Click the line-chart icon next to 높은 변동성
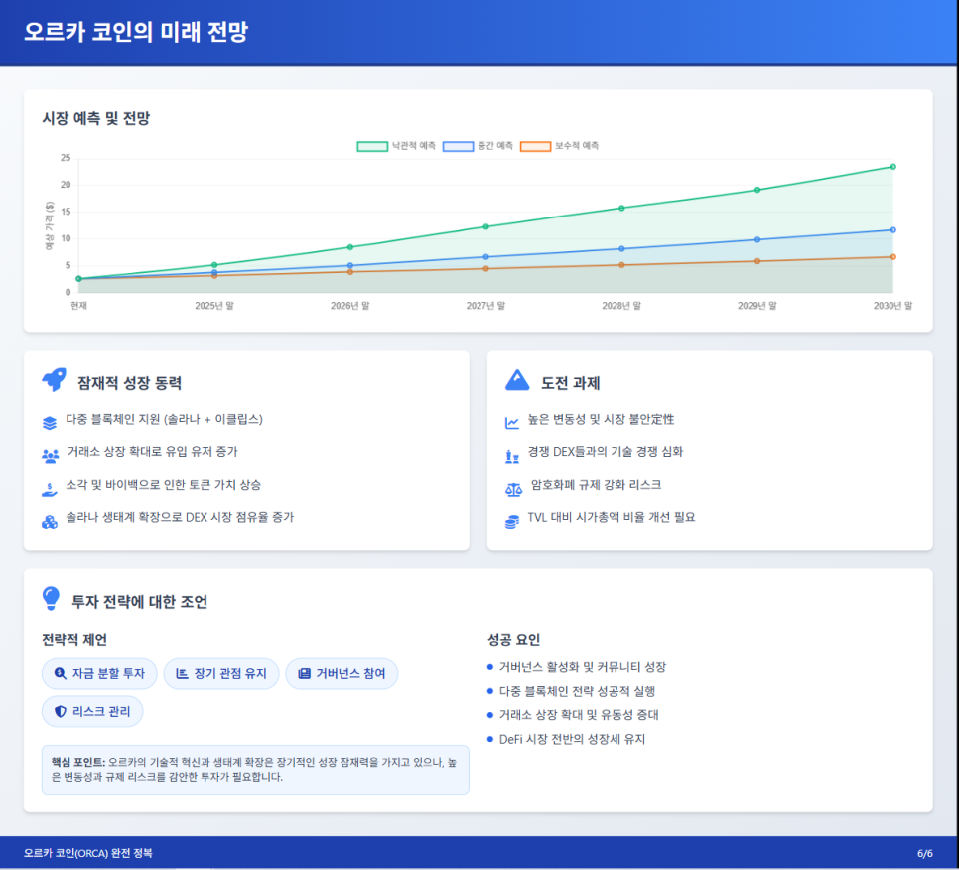Image resolution: width=959 pixels, height=870 pixels. click(x=512, y=422)
